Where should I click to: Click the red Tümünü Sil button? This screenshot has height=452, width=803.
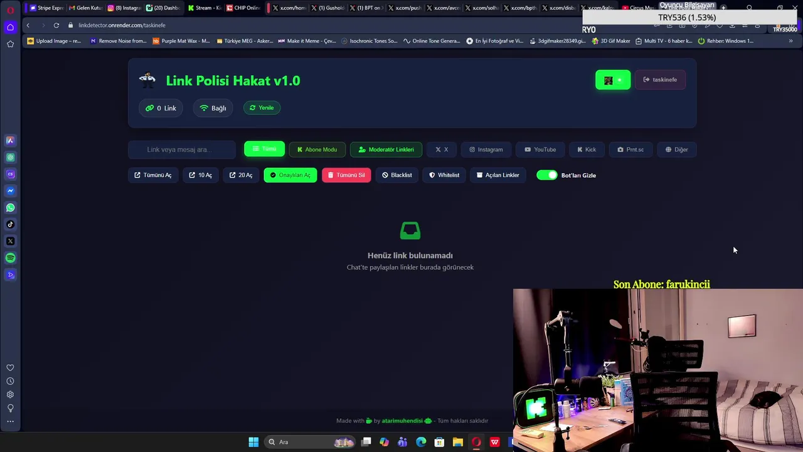pos(346,175)
